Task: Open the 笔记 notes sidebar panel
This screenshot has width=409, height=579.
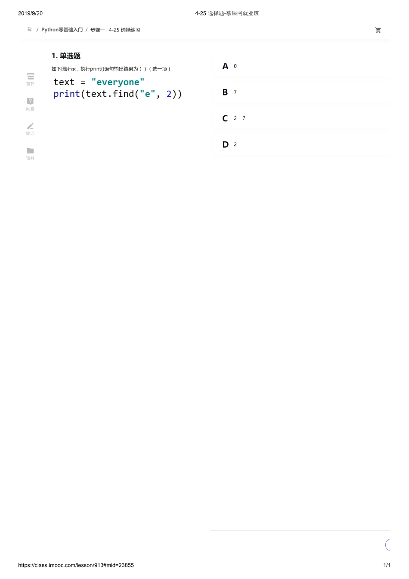Action: tap(30, 128)
